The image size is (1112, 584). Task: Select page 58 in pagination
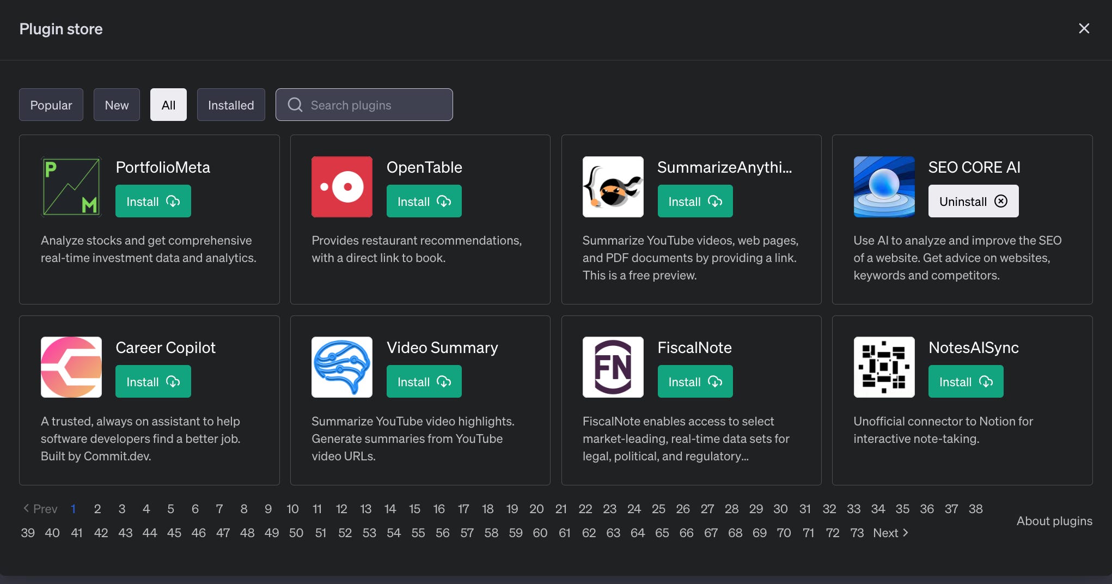[491, 533]
